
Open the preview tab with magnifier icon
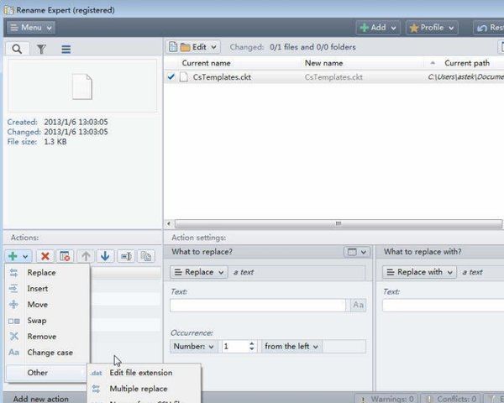(x=17, y=50)
